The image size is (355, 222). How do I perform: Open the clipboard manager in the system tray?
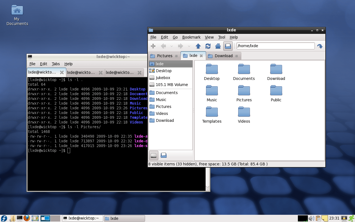[x=318, y=218]
